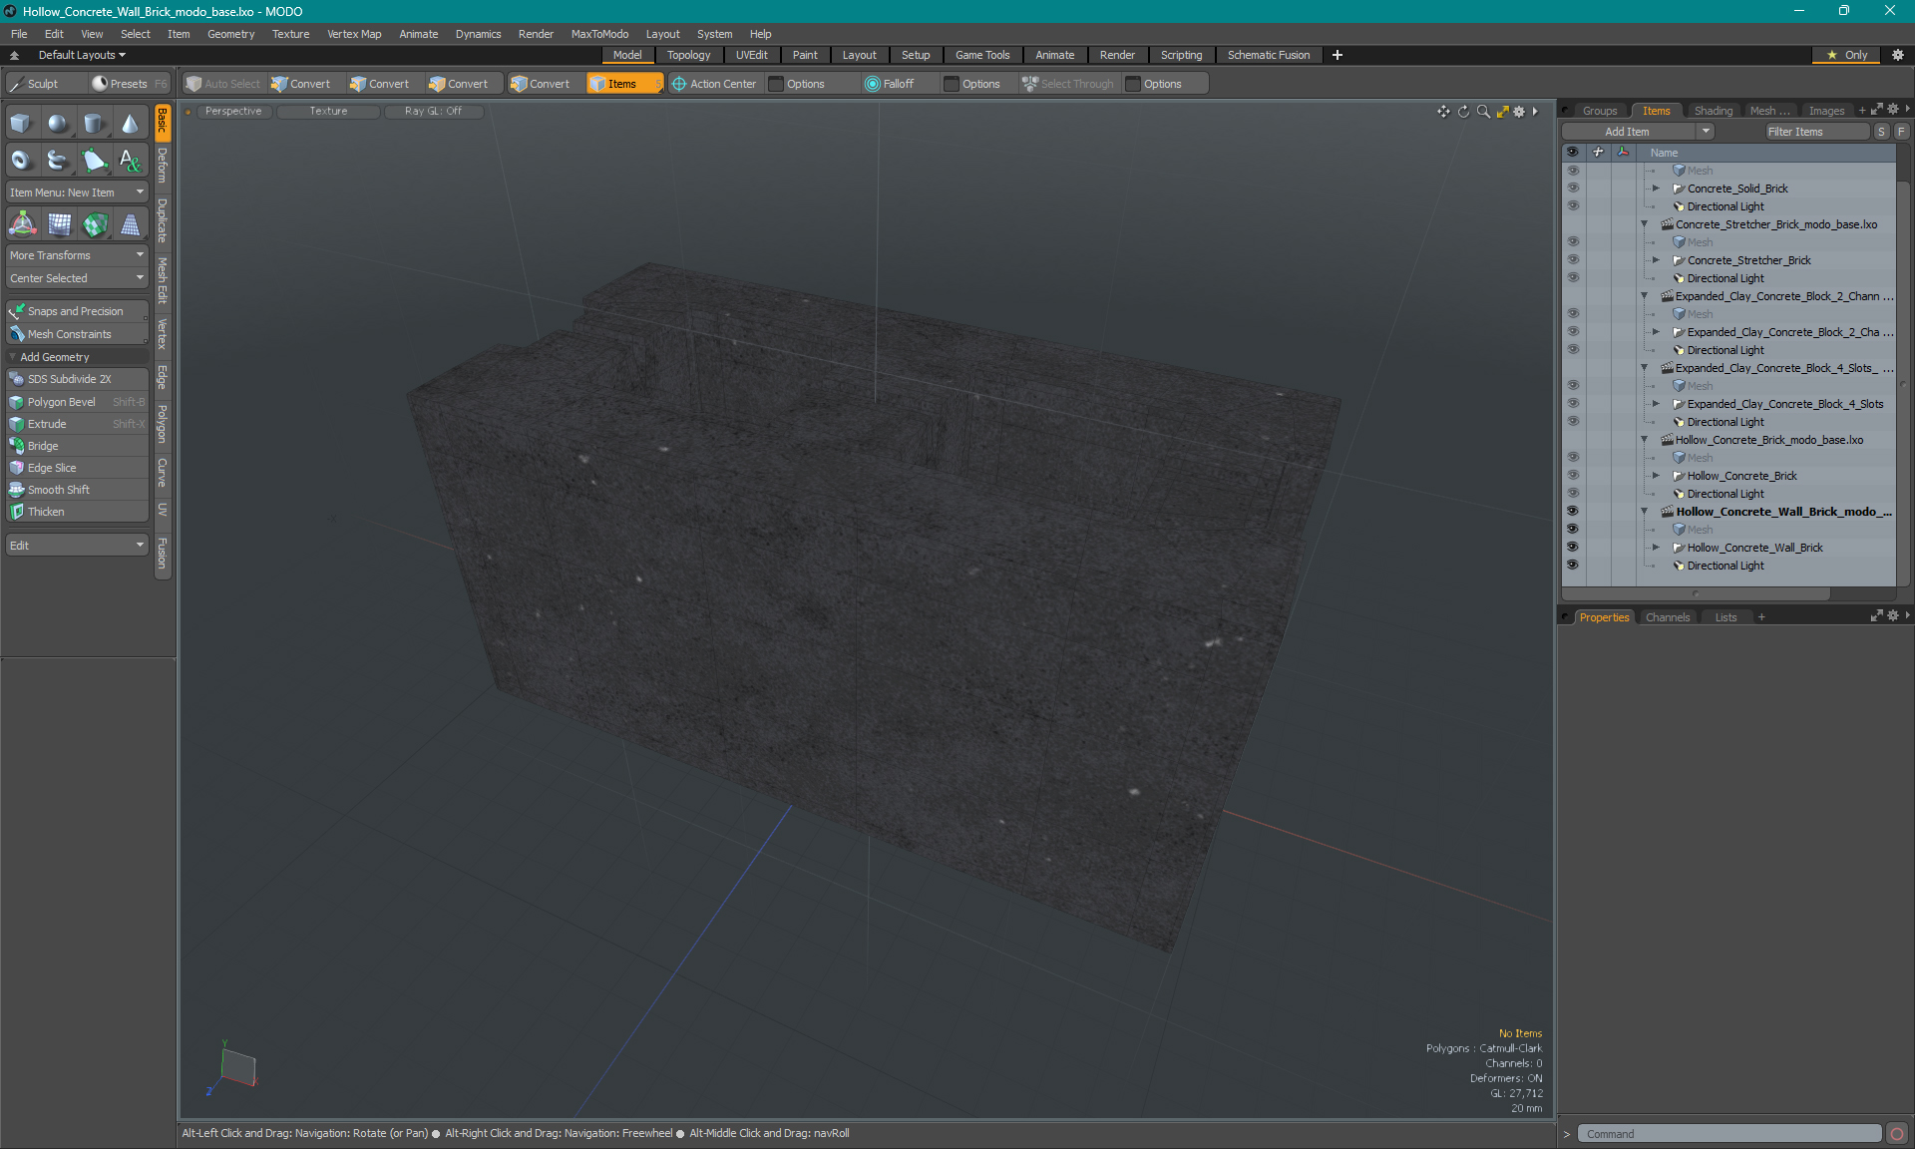This screenshot has height=1149, width=1915.
Task: Click the Bridge tool
Action: (77, 446)
